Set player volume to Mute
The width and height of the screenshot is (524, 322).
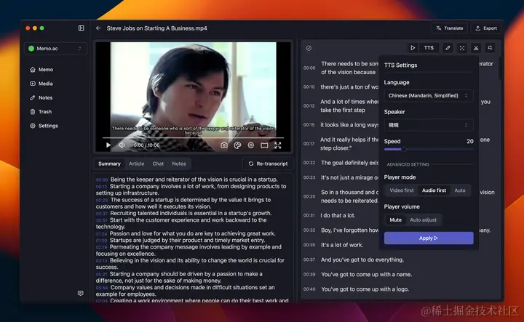(x=395, y=220)
